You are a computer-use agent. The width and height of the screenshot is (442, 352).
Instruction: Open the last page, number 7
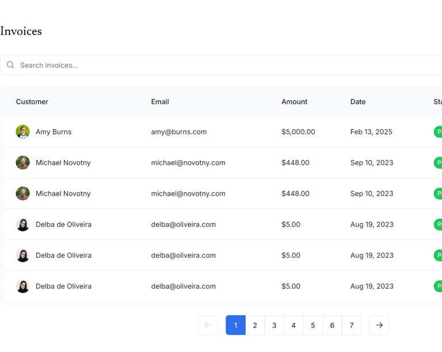point(352,325)
